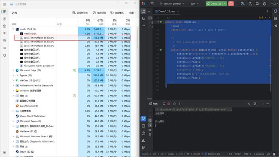Expand the Typora (12) process group
The width and height of the screenshot is (279, 157).
click(13, 75)
